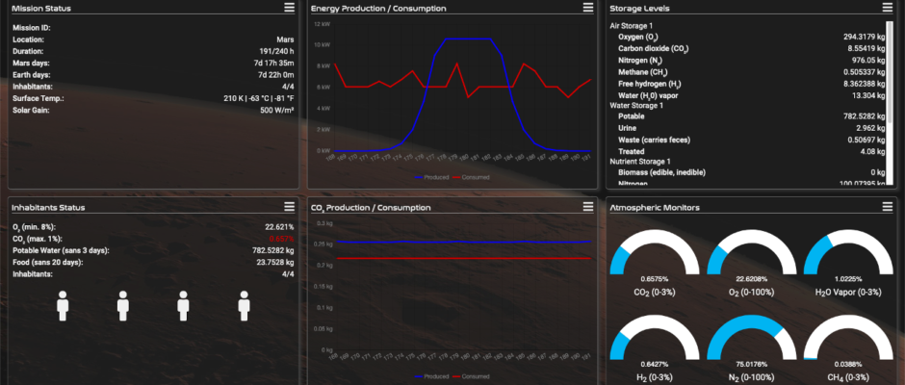Click the red CO₂ max percentage value
Image resolution: width=905 pixels, height=385 pixels.
pos(279,239)
